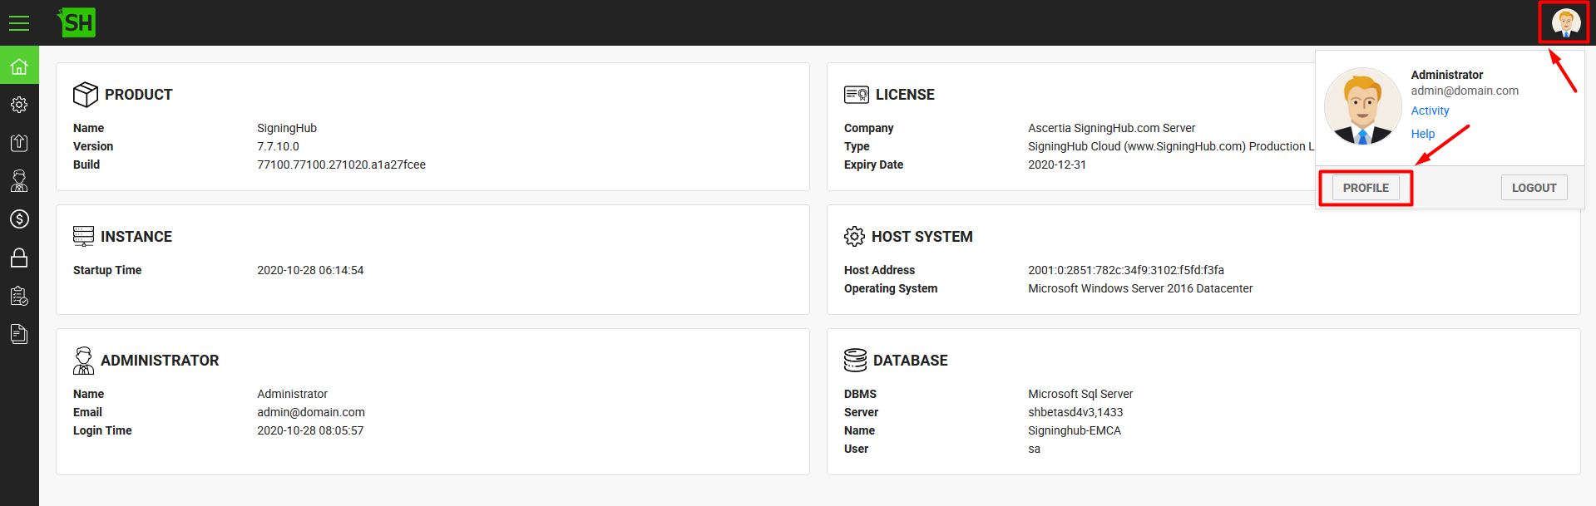Click "Administrator" name value in Administrator card
This screenshot has width=1596, height=506.
[x=292, y=394]
